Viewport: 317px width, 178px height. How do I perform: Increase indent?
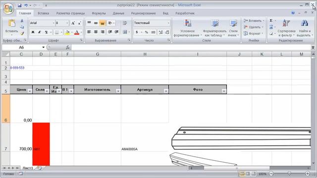[x=117, y=32]
